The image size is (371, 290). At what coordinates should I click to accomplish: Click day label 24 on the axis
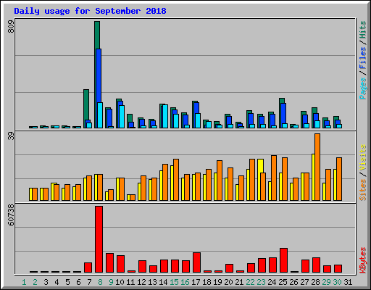272,282
